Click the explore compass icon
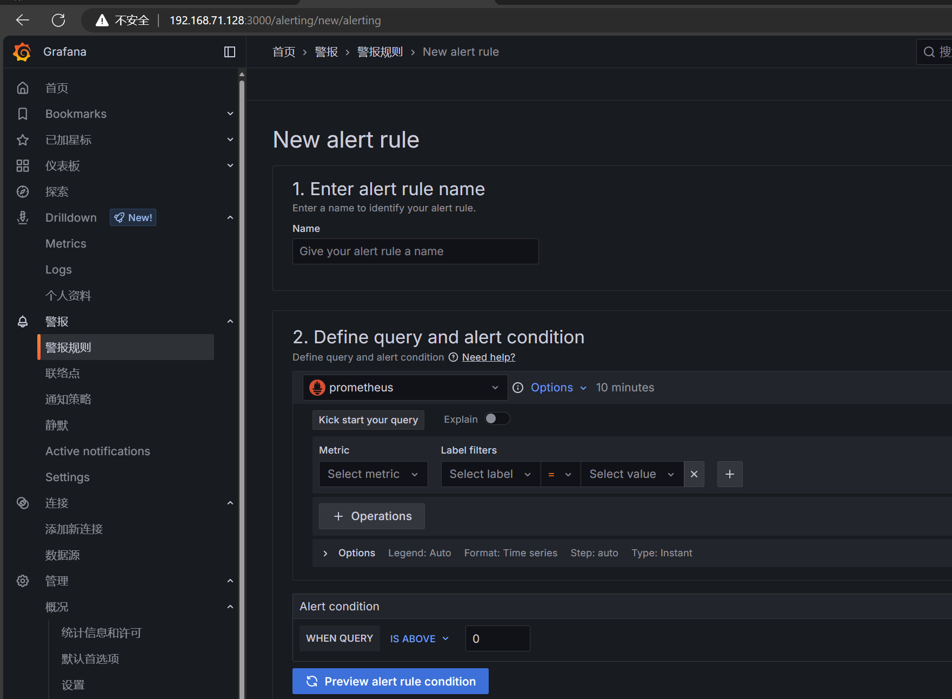The width and height of the screenshot is (952, 699). pos(23,191)
